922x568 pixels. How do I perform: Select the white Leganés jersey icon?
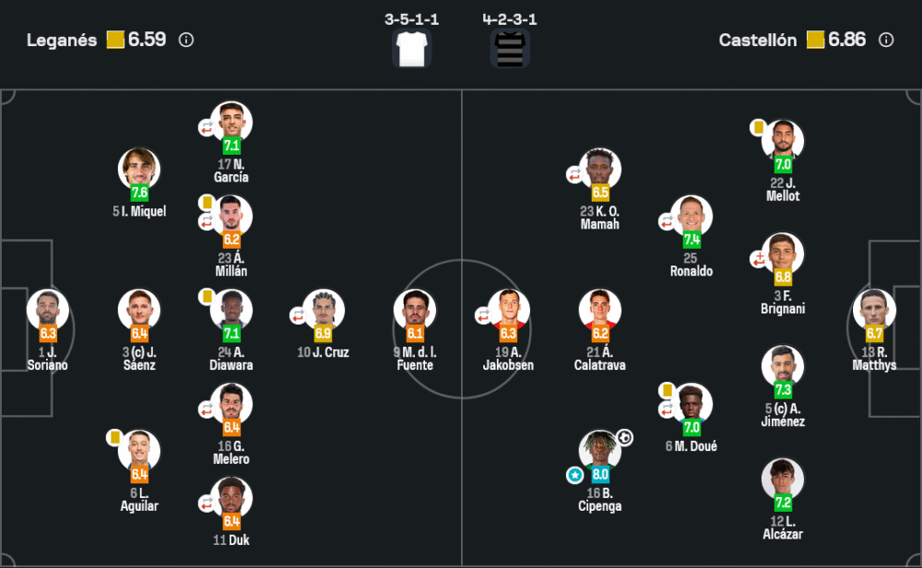coord(411,48)
